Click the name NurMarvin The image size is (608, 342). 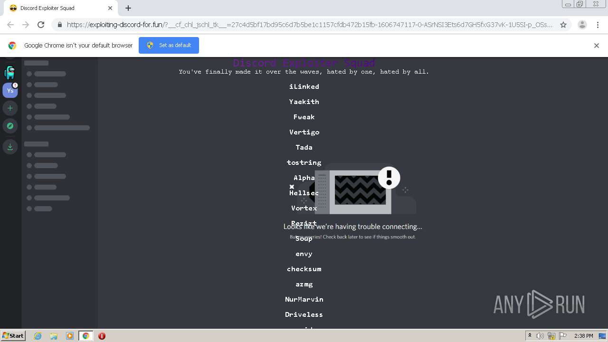[x=304, y=299]
